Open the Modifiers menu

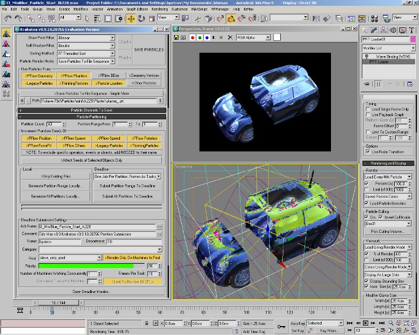click(x=81, y=9)
